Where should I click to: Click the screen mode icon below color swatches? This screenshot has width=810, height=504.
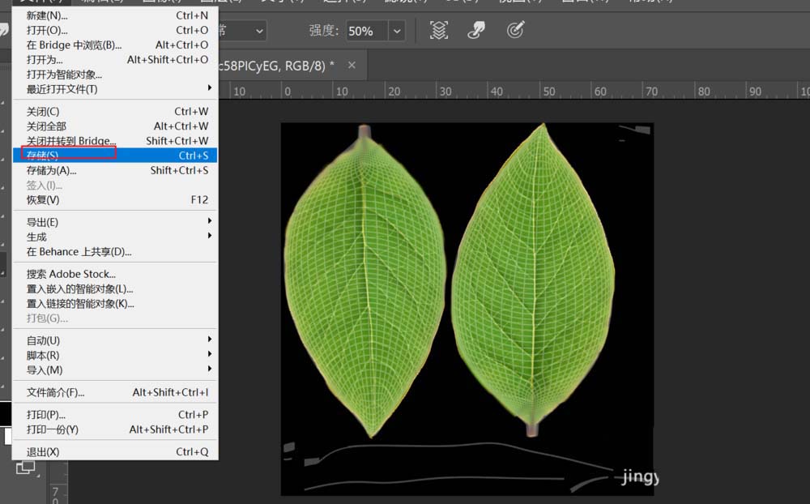(x=26, y=468)
